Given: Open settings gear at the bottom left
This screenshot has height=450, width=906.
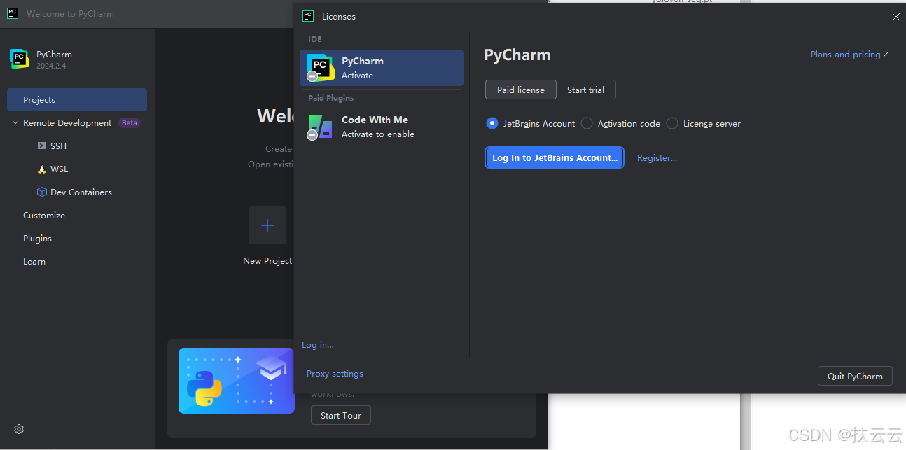Looking at the screenshot, I should point(19,429).
